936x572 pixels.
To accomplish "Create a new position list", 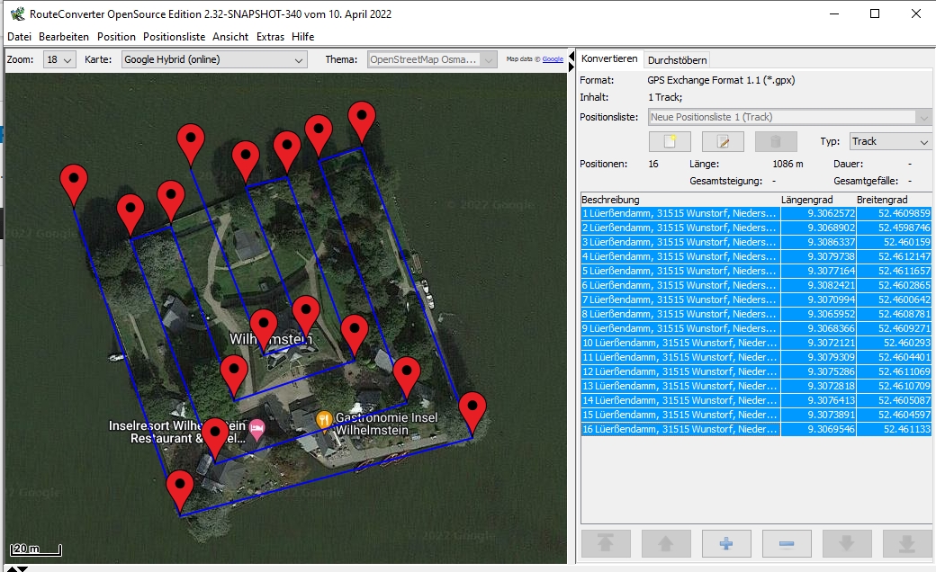I will pyautogui.click(x=670, y=141).
